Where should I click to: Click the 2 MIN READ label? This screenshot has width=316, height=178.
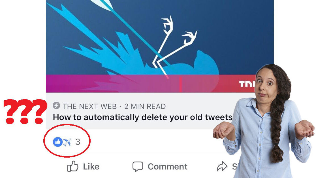pos(145,106)
